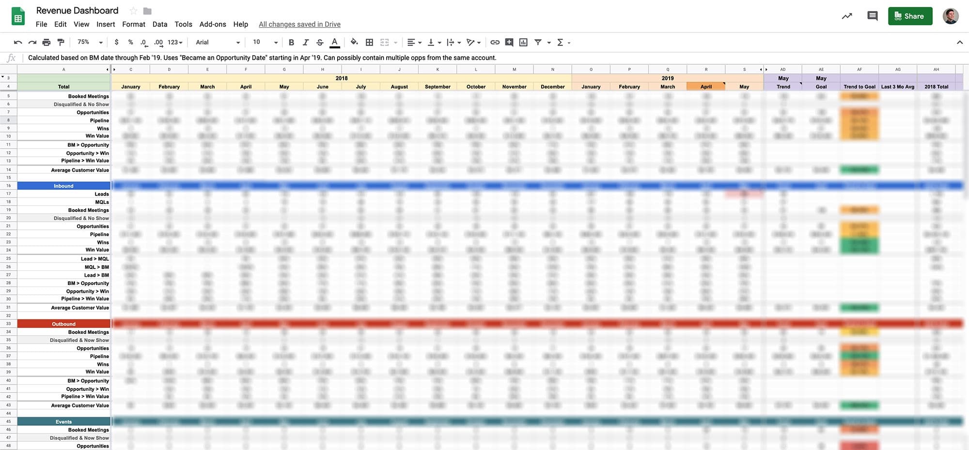Open the Add-ons menu
This screenshot has width=969, height=450.
pyautogui.click(x=213, y=24)
